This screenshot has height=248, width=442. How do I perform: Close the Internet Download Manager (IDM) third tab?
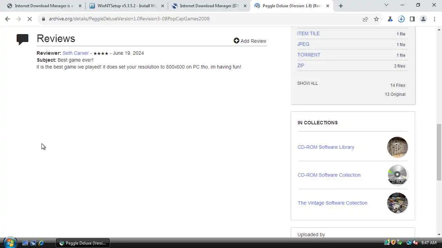pos(245,6)
